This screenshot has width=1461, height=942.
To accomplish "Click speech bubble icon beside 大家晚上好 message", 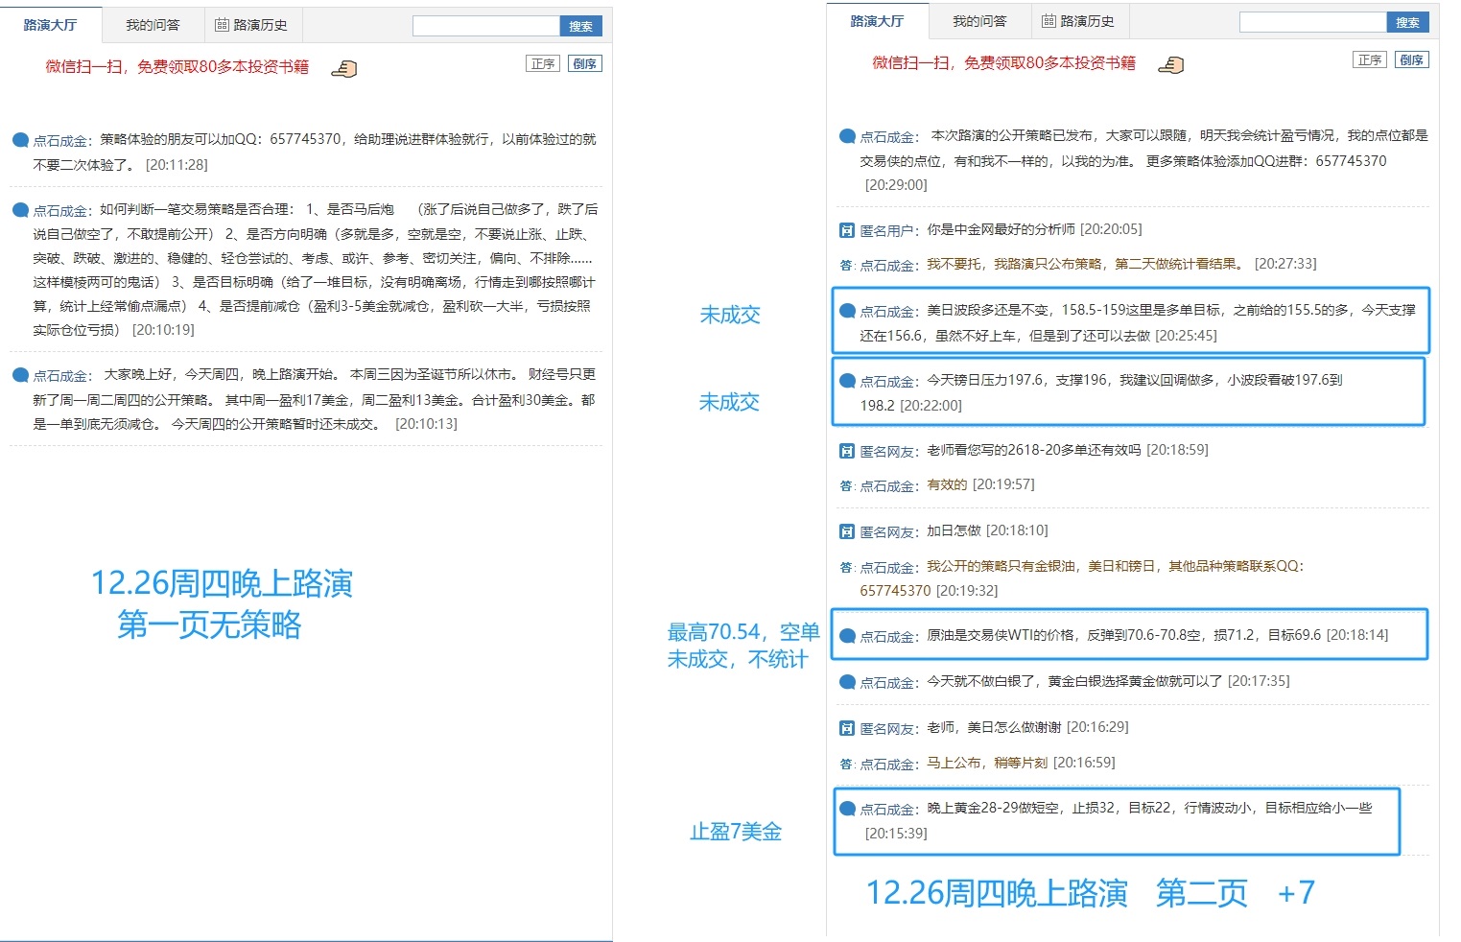I will click(20, 375).
